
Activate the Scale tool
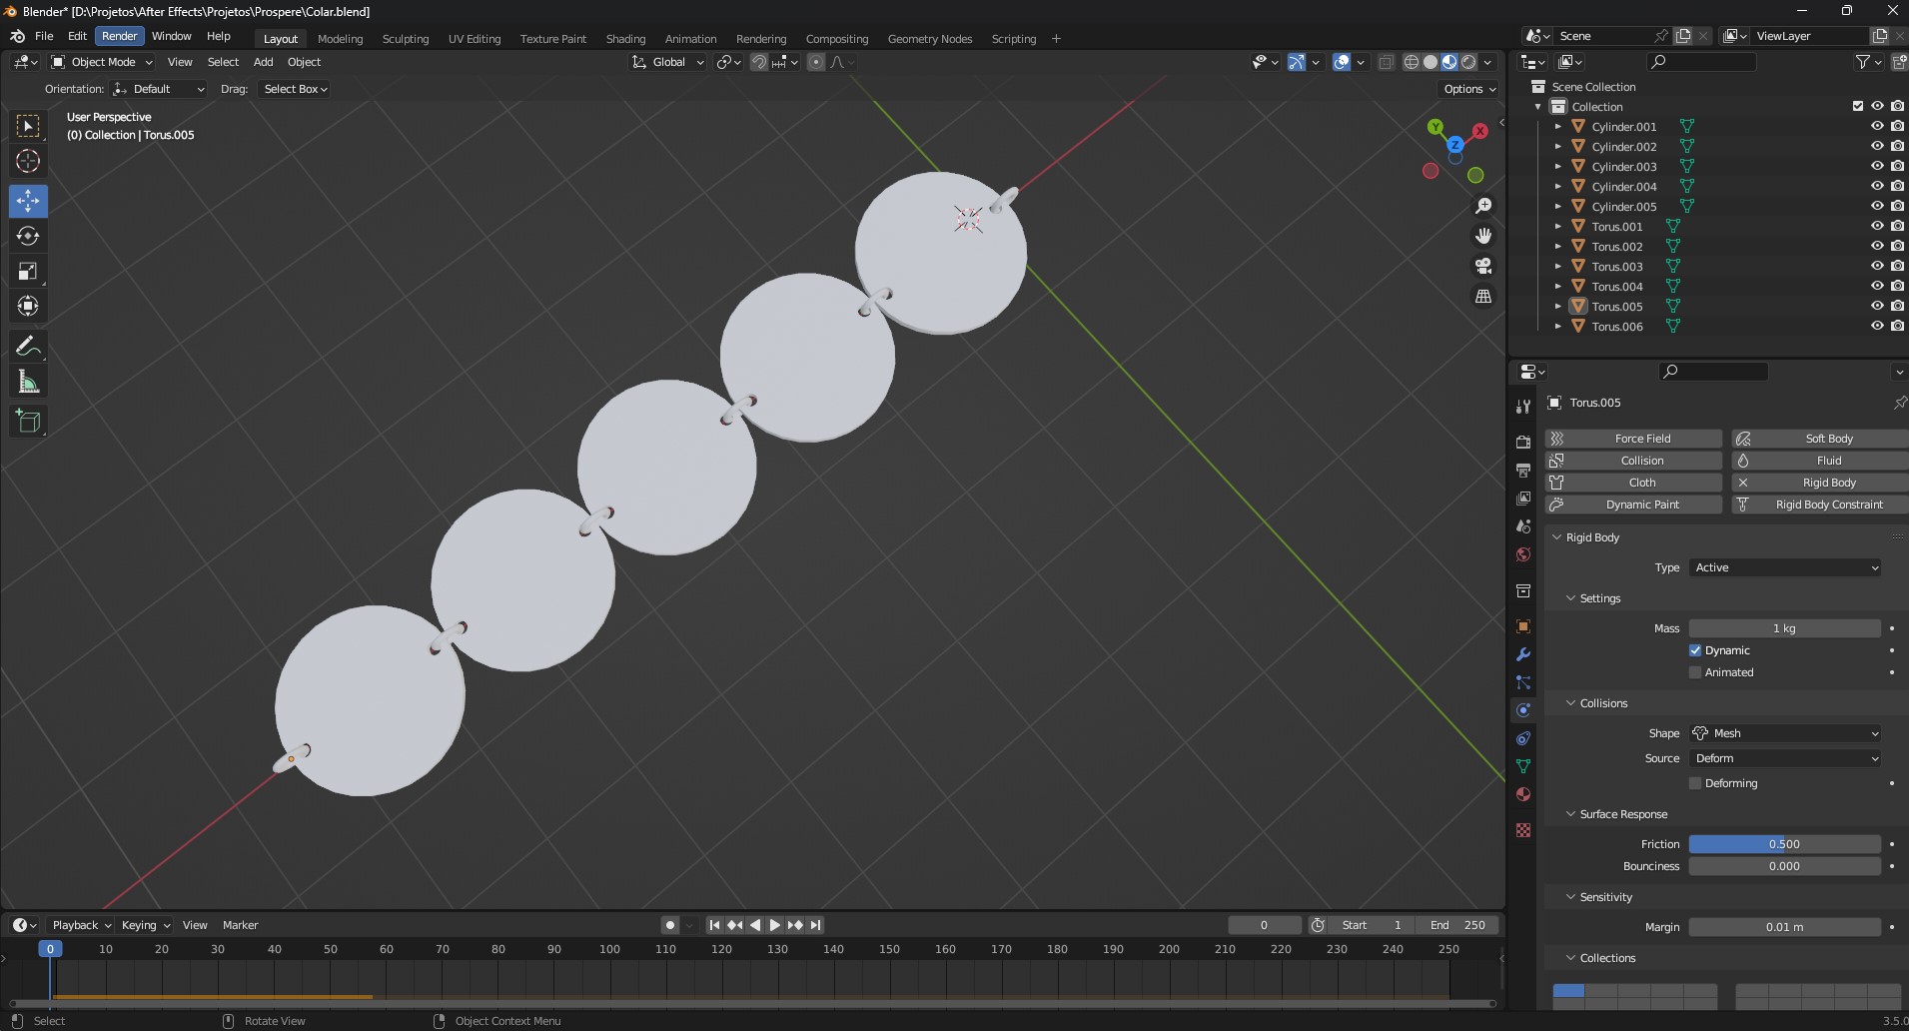point(28,271)
